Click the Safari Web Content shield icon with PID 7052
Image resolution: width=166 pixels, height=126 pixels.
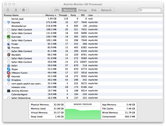(x=9, y=30)
